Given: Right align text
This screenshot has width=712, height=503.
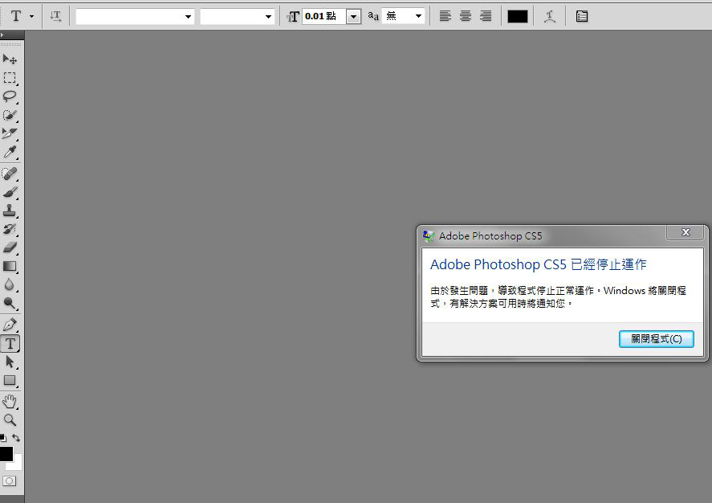Looking at the screenshot, I should tap(486, 16).
